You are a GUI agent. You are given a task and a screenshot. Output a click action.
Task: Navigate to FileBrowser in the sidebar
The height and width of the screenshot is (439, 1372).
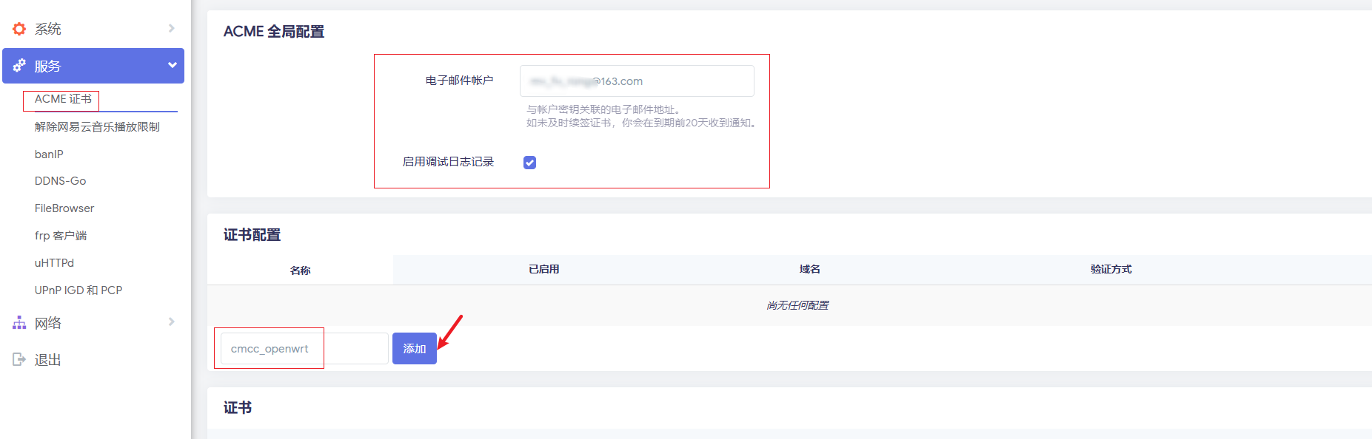pyautogui.click(x=64, y=208)
